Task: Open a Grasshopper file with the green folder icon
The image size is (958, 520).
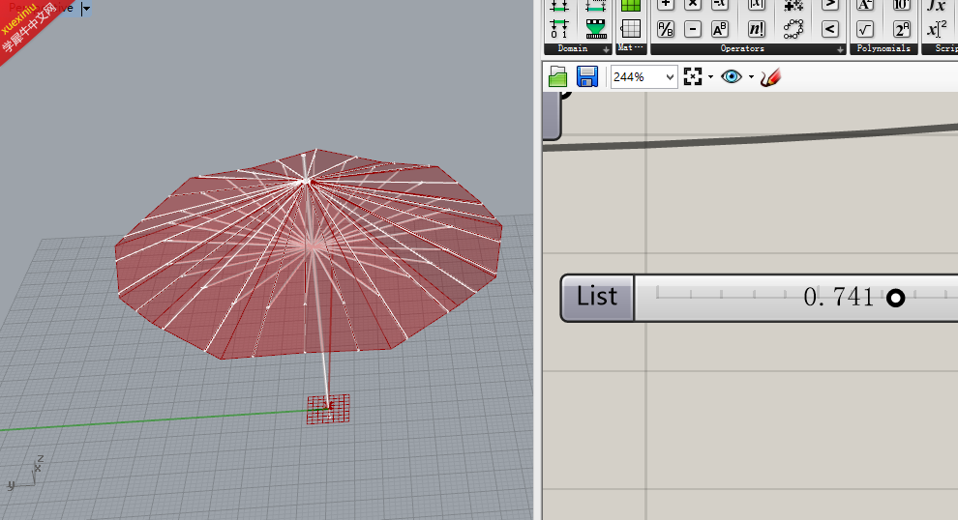Action: (557, 77)
